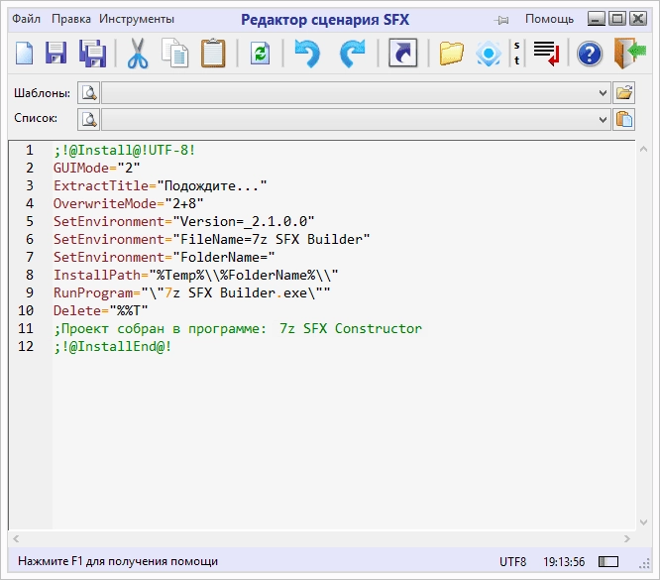Minimize the SFX script editor window
660x580 pixels.
click(x=596, y=19)
